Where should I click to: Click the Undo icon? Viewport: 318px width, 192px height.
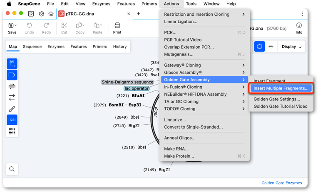coord(29,25)
